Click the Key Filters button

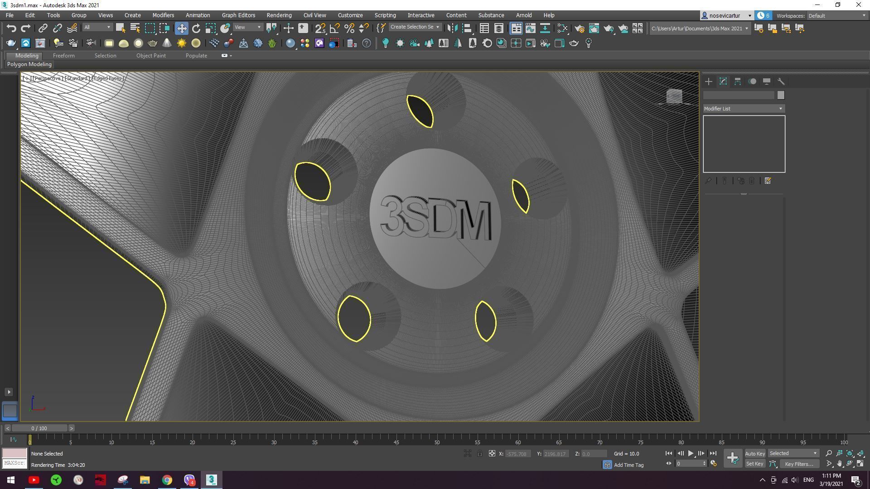[799, 464]
